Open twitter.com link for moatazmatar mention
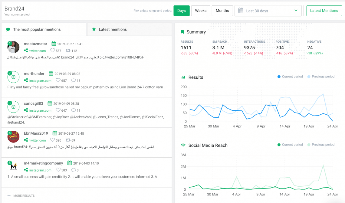The height and width of the screenshot is (203, 345). pos(38,51)
